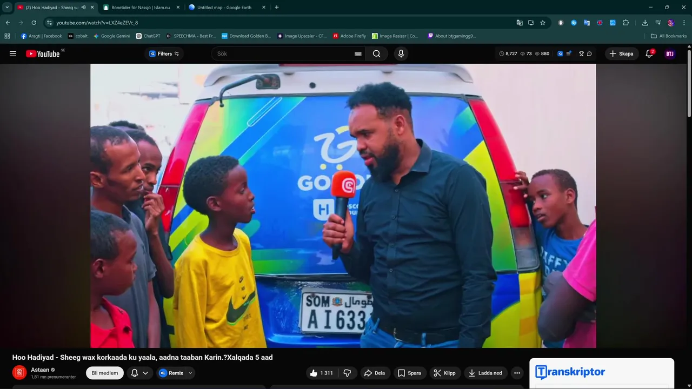The height and width of the screenshot is (389, 692).
Task: Open the Chrome extensions puzzle icon
Action: click(626, 23)
